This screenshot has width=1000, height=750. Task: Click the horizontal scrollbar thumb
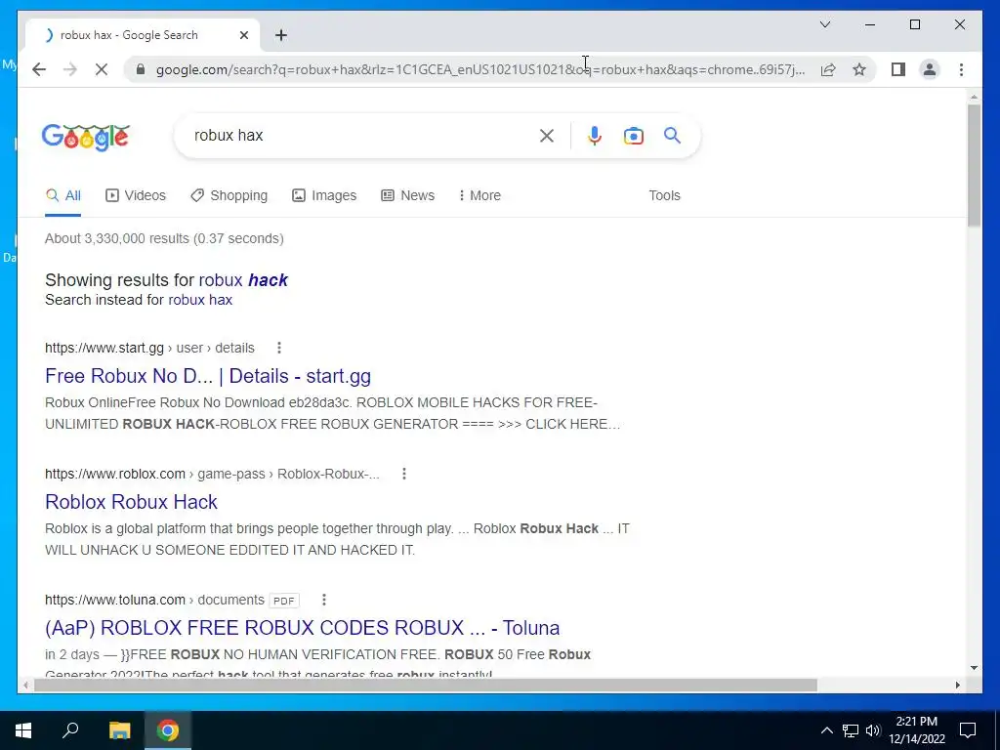(426, 685)
